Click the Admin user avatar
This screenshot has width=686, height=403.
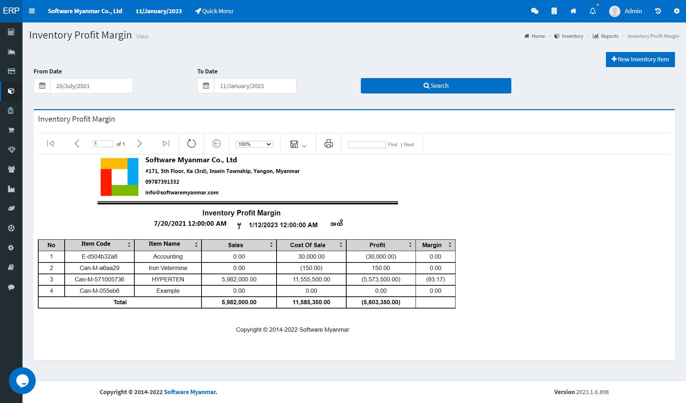[615, 11]
